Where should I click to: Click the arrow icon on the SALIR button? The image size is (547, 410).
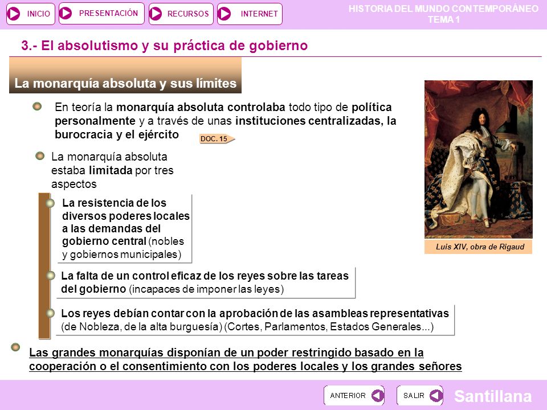(436, 395)
